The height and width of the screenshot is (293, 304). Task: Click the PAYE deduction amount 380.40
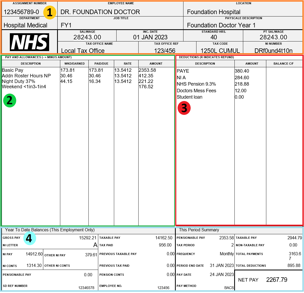242,71
